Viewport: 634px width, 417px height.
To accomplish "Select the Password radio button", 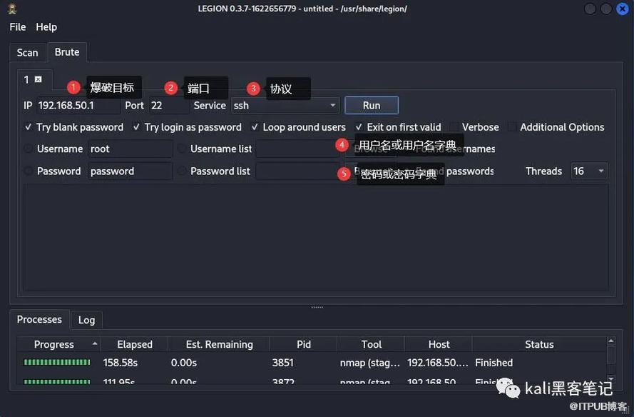I will coord(29,171).
